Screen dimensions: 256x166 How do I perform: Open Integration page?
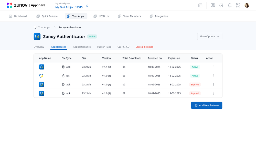[x=159, y=16]
